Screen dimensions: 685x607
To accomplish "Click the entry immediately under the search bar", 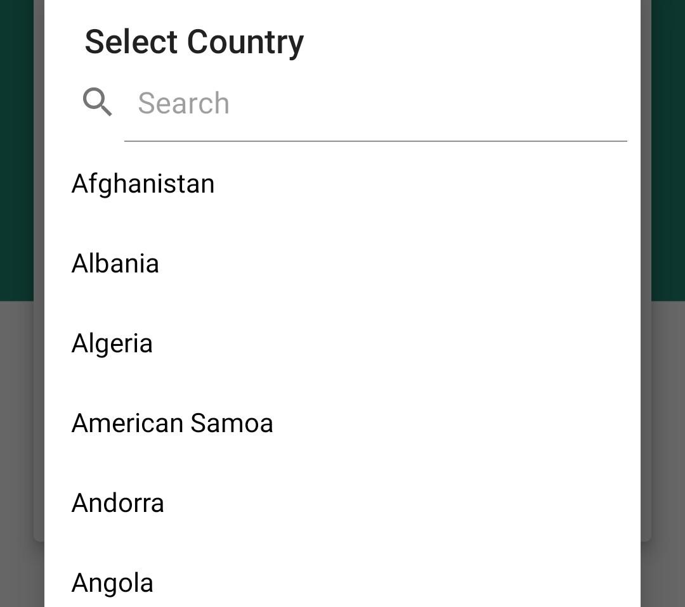I will pyautogui.click(x=142, y=183).
